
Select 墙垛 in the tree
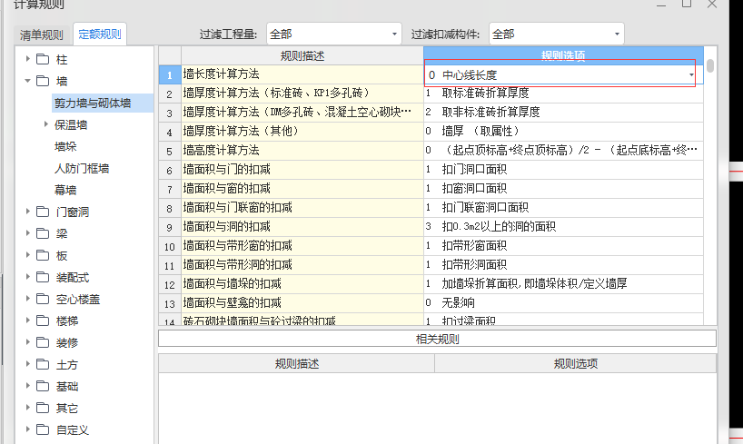[x=65, y=146]
